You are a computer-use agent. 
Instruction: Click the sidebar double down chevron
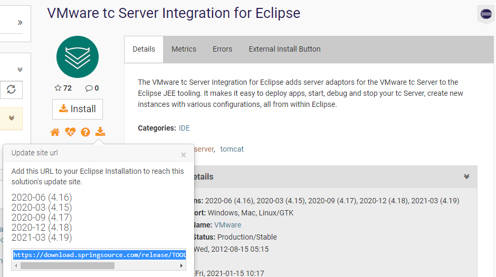[20, 70]
